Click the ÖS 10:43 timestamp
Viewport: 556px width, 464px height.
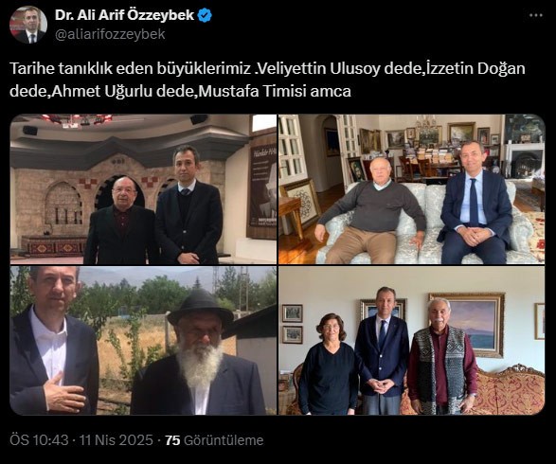pyautogui.click(x=39, y=440)
